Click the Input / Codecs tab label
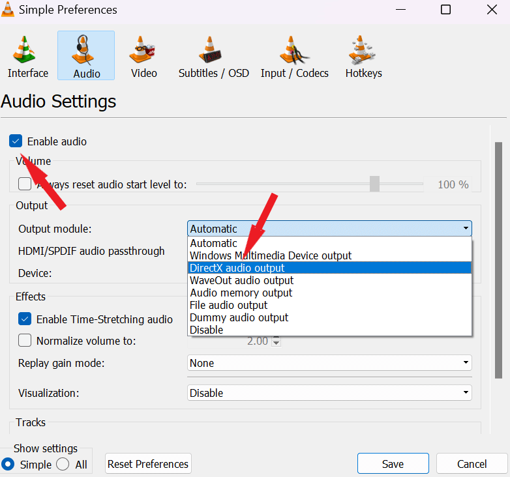Image resolution: width=510 pixels, height=477 pixels. click(x=295, y=73)
